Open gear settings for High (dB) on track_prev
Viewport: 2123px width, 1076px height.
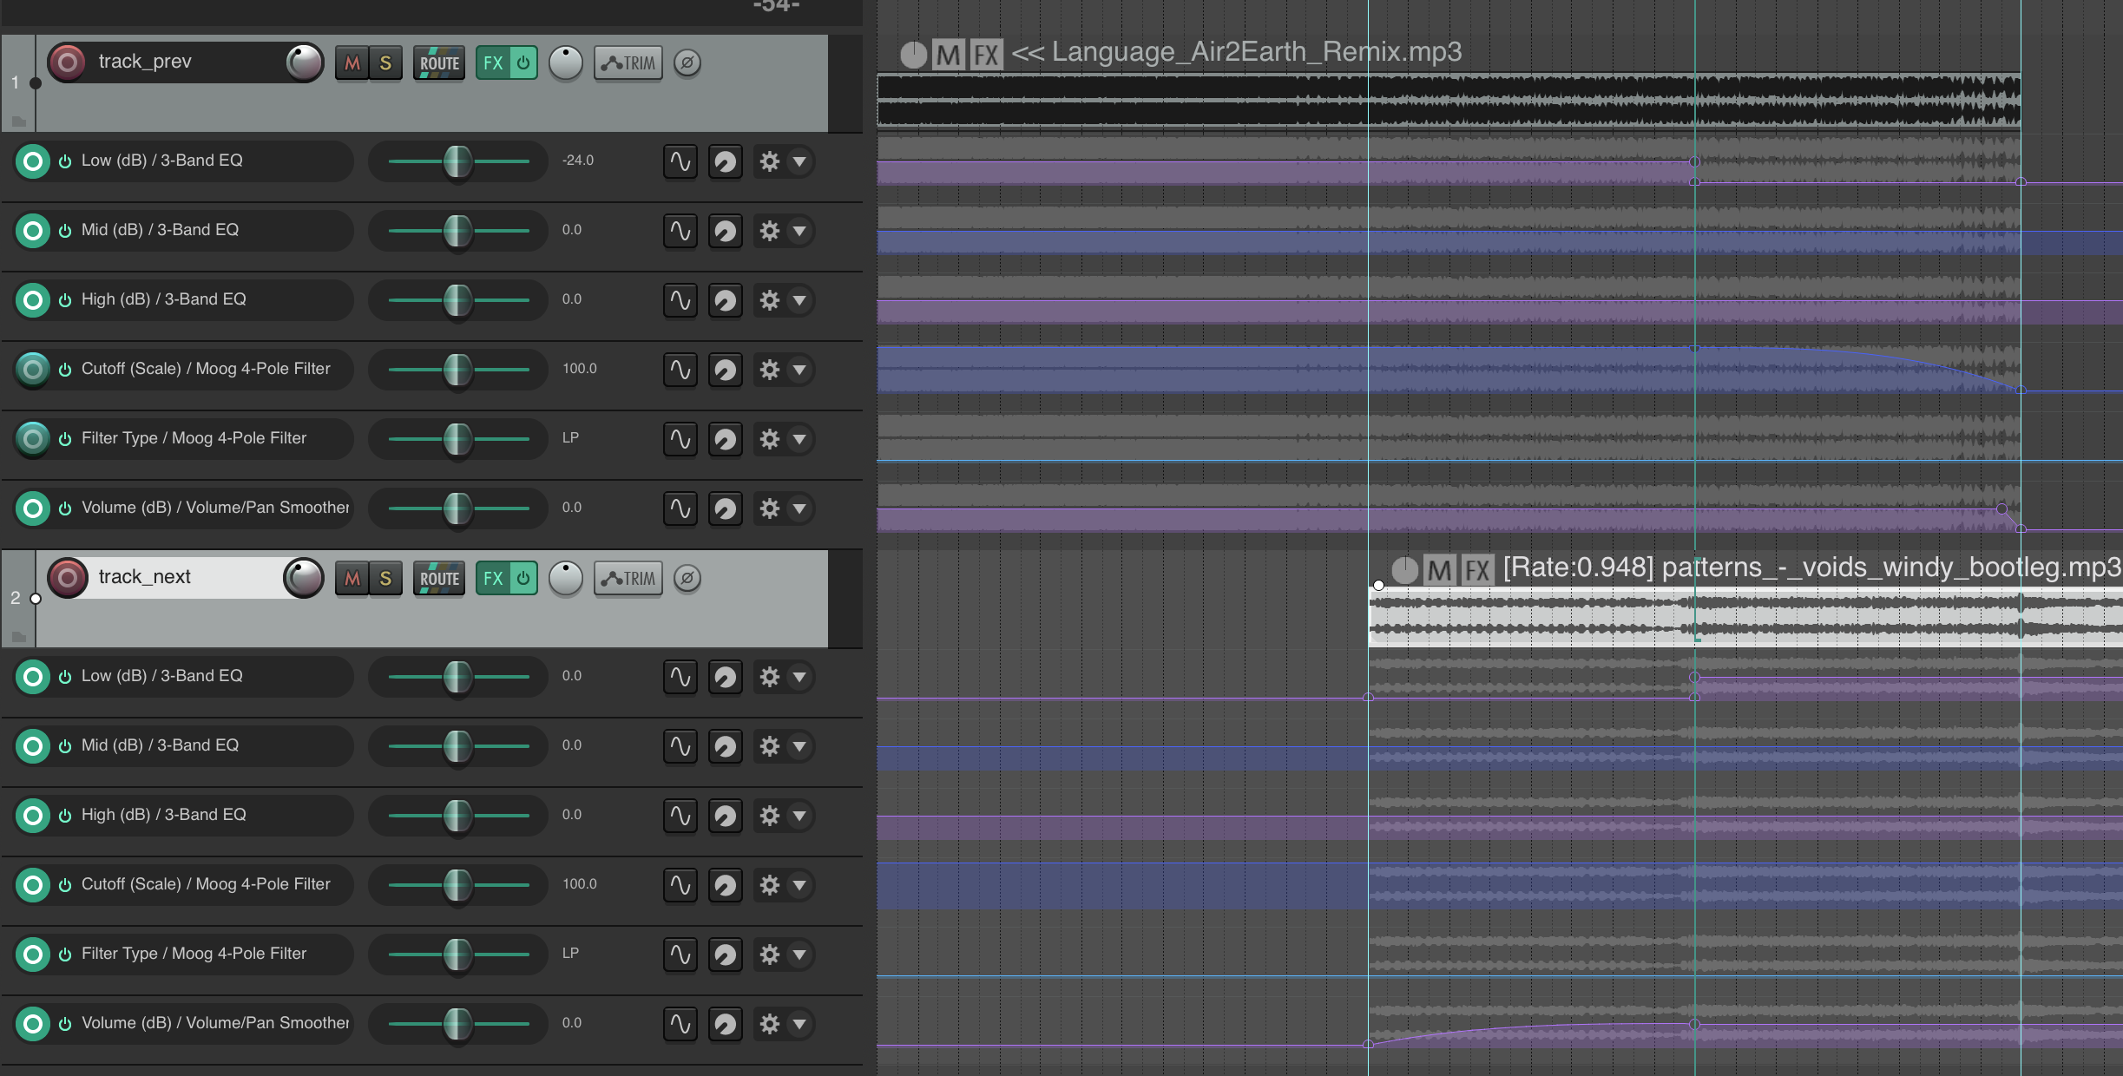coord(769,300)
